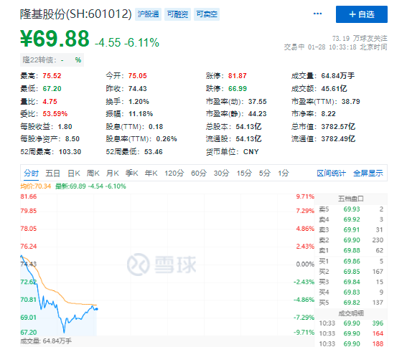Select the 卖4 order row at 69.92
407x347 pixels.
pos(351,219)
